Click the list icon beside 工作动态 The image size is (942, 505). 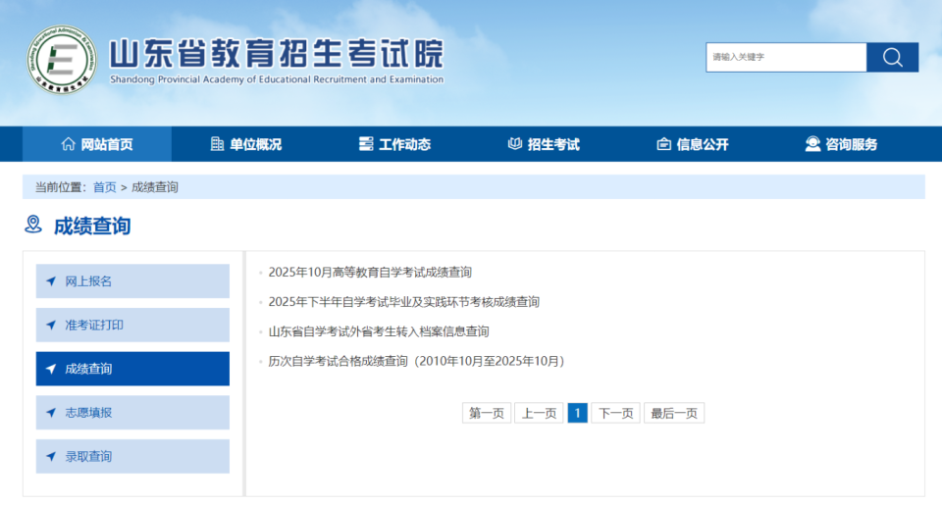click(x=366, y=143)
